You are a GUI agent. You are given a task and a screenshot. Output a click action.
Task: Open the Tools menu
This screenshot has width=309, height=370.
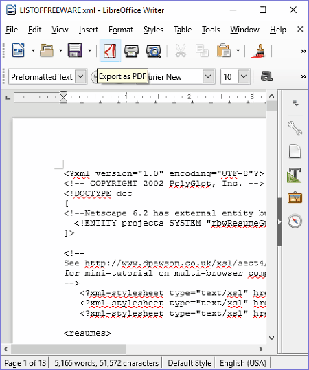pos(211,30)
